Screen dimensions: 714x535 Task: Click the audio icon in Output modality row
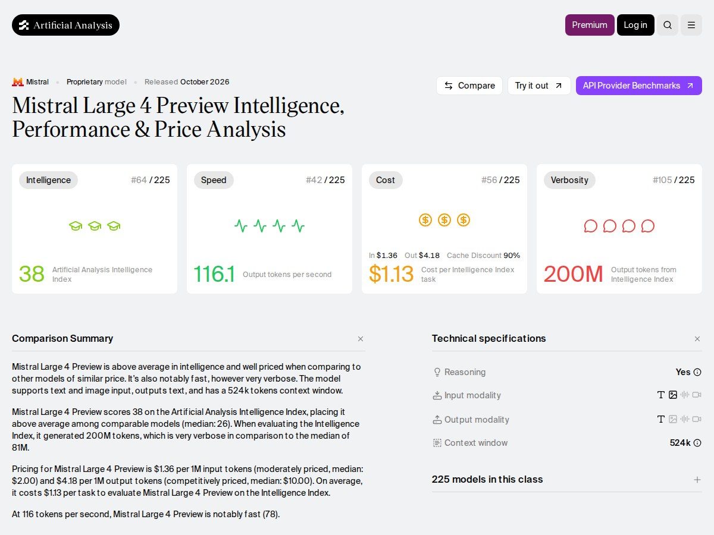pos(685,419)
